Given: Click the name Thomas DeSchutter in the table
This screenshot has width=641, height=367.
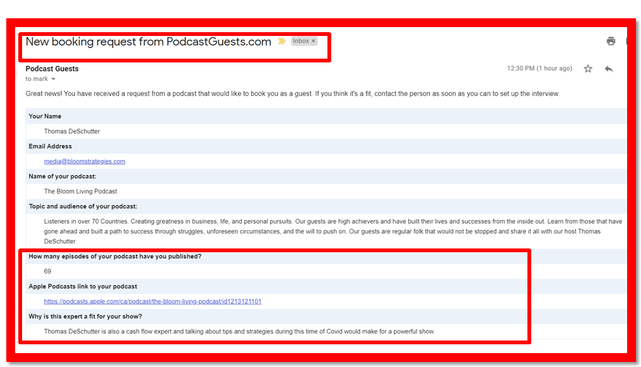Looking at the screenshot, I should 72,131.
